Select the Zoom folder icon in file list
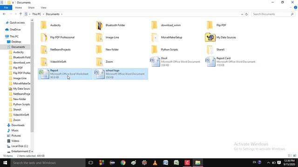298x167 pixels. pos(99,62)
